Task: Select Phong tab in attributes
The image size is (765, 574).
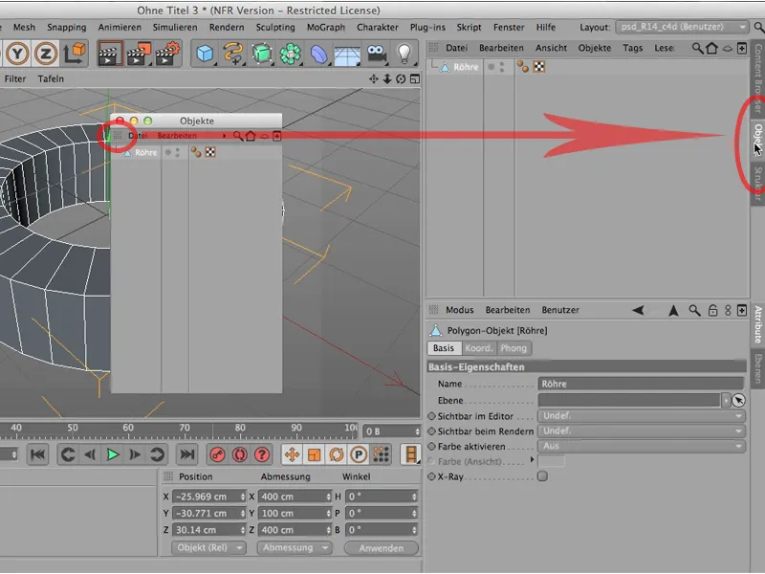Action: (514, 348)
